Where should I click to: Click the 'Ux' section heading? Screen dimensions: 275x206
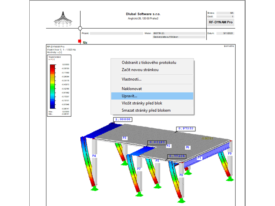(85, 42)
